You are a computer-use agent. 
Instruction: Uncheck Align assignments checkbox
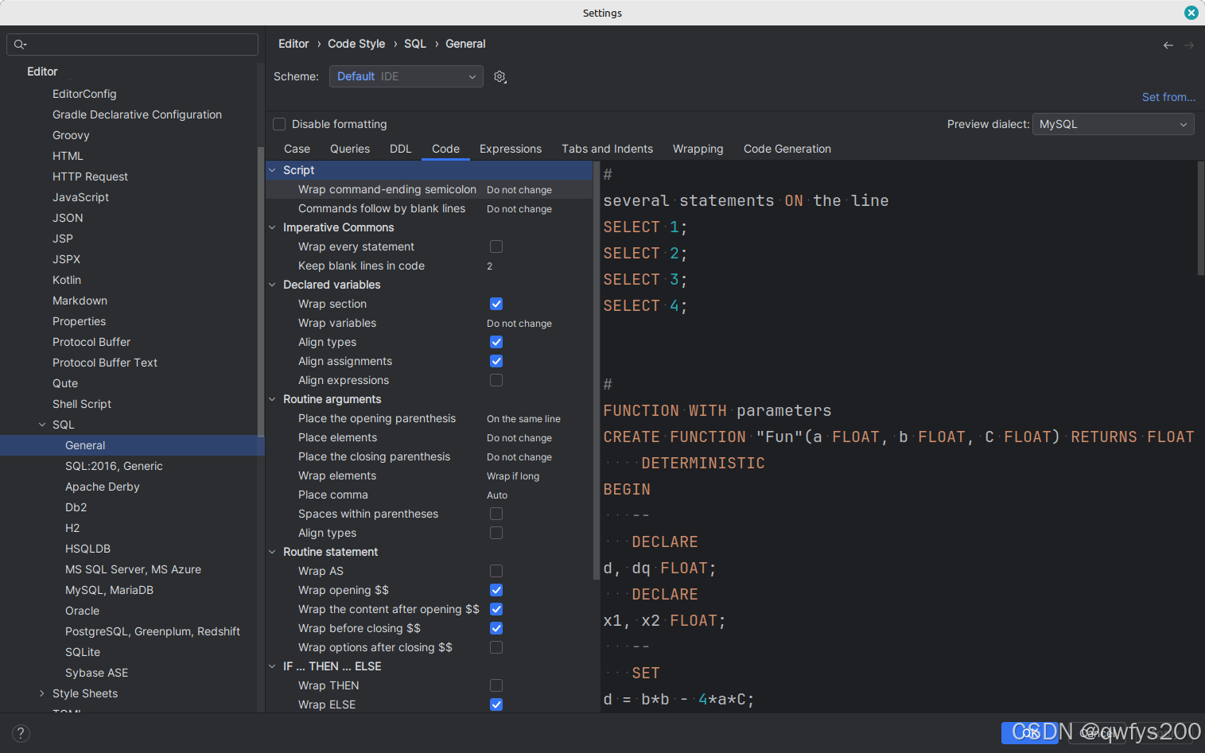(496, 361)
